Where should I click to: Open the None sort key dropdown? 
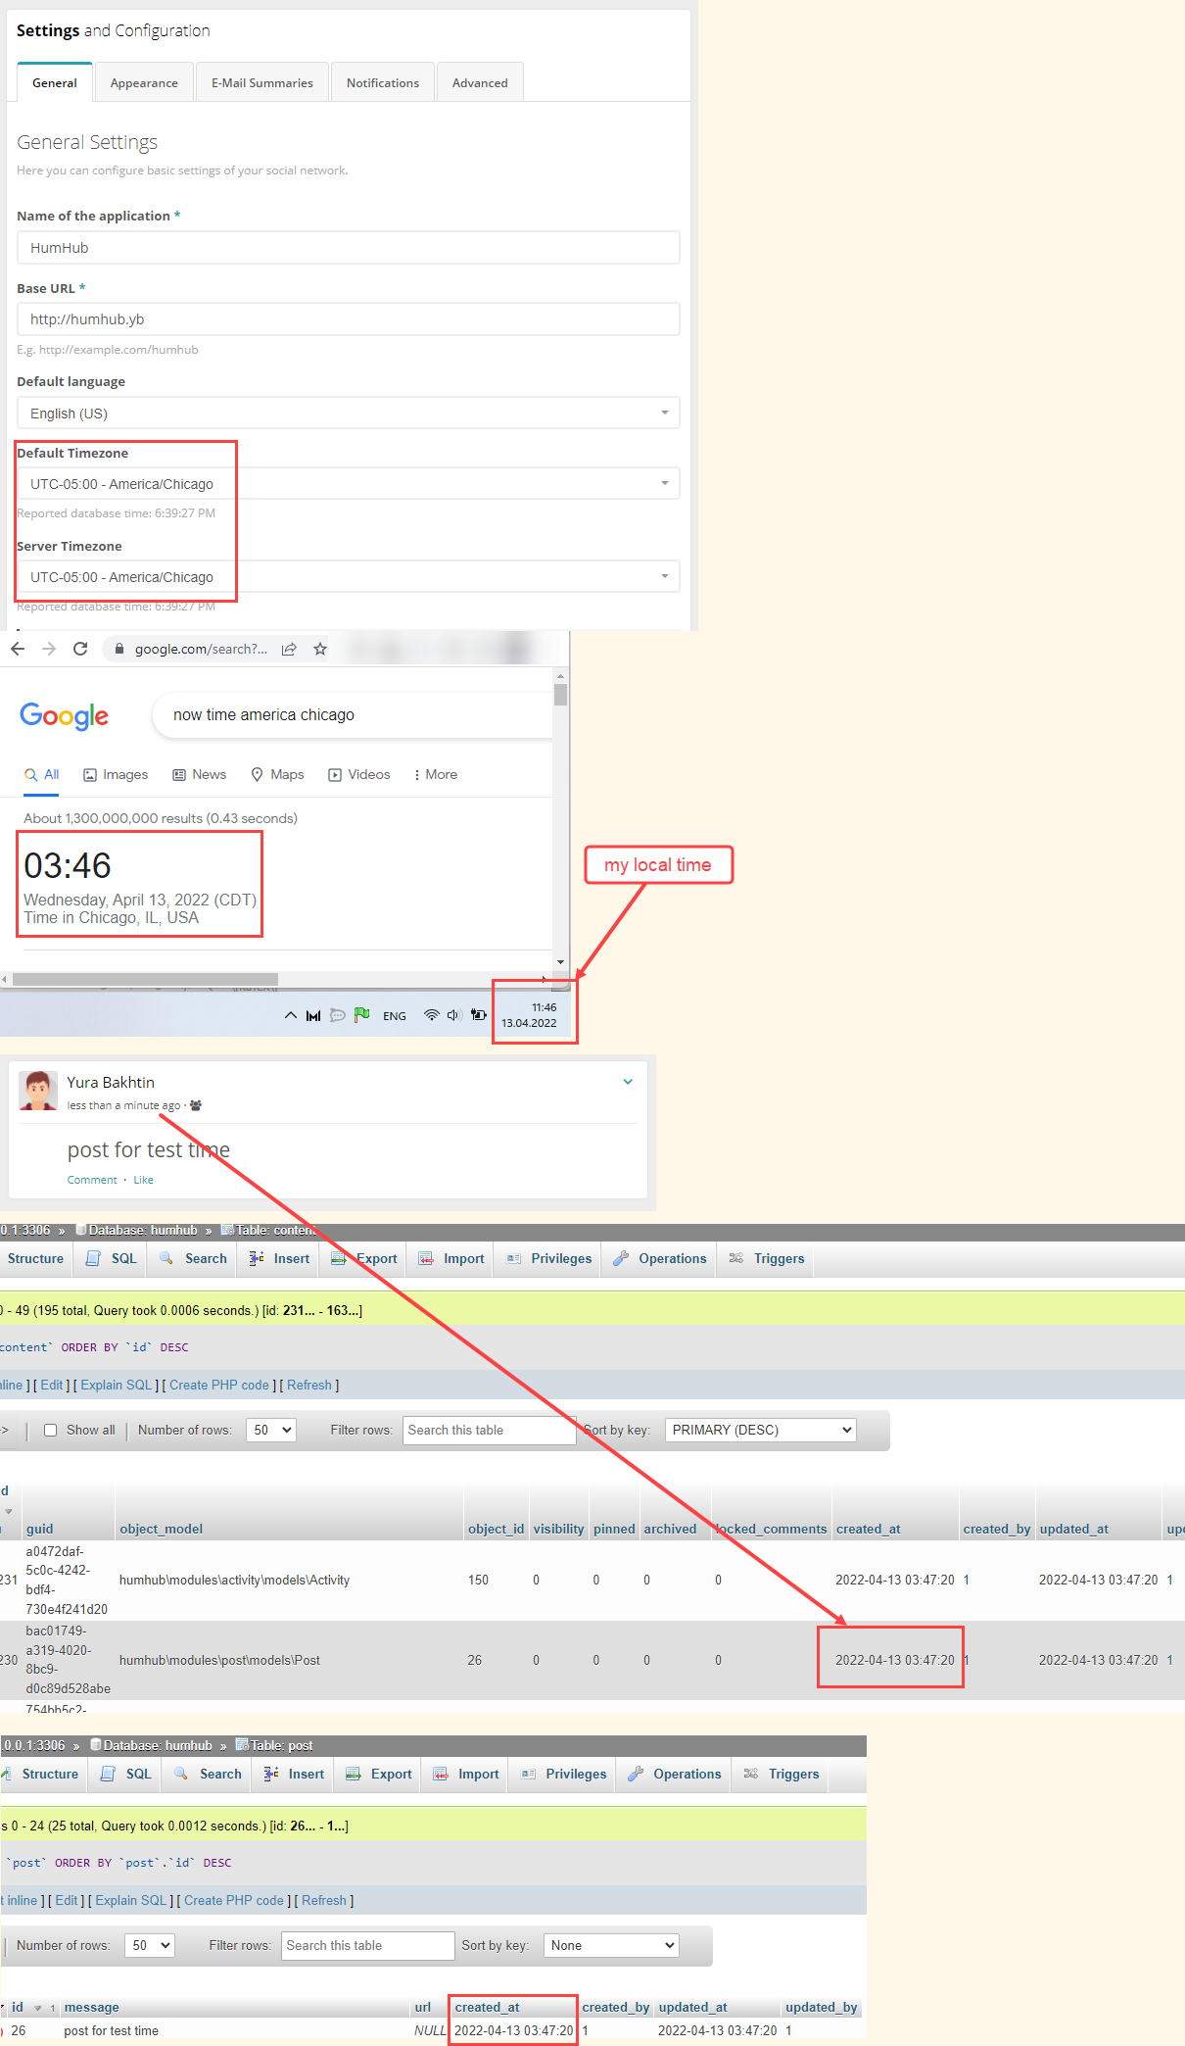612,1946
